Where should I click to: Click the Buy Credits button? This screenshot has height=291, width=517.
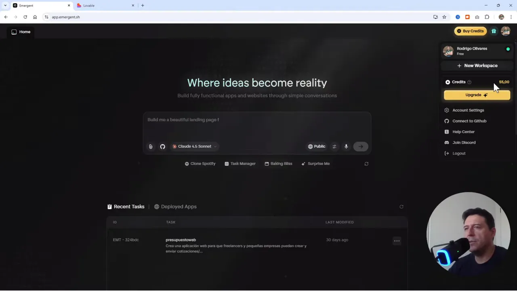(470, 31)
